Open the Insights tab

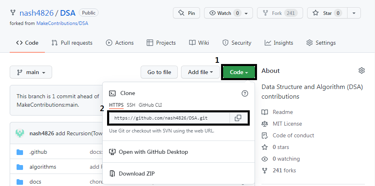tap(279, 43)
